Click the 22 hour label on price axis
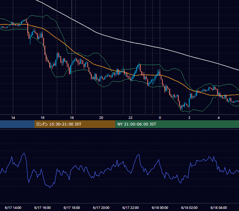This screenshot has width=239, height=211. (130, 118)
